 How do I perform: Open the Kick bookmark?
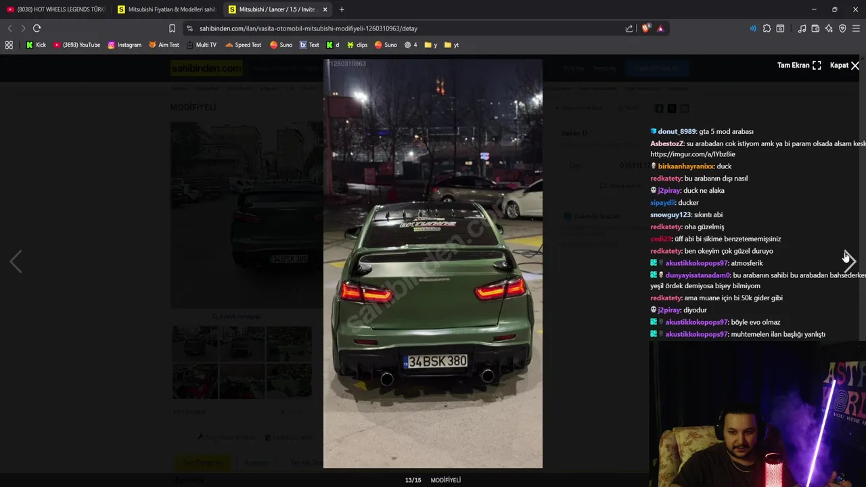36,45
